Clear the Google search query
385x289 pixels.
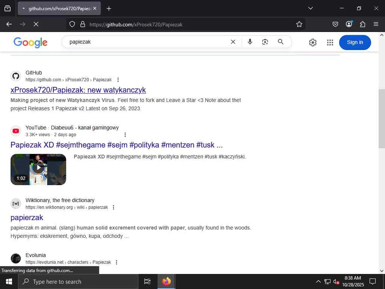[233, 42]
